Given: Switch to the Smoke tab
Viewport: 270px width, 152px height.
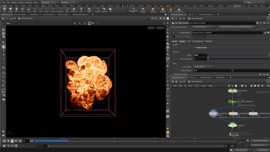Looking at the screenshot, I should click(x=175, y=41).
